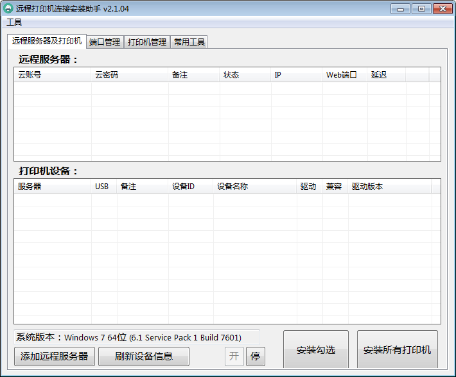
Task: Click the 设备名称 column header
Action: (255, 187)
